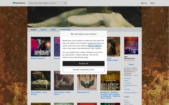169x105 pixels.
Task: Click the Accept all button
Action: (84, 64)
